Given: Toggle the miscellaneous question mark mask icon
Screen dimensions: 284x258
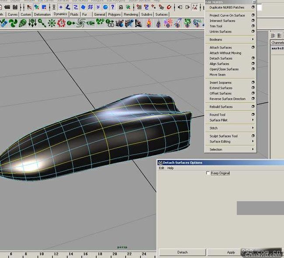Looking at the screenshot, I should (x=113, y=7).
